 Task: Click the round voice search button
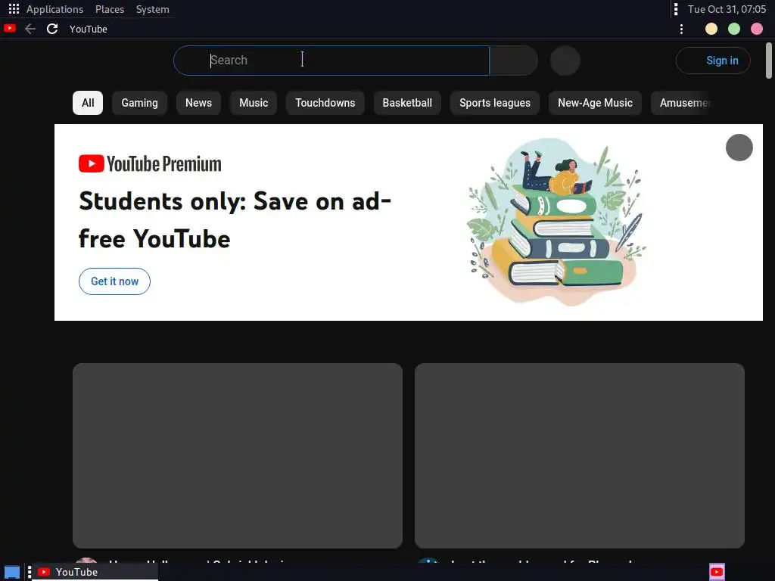(x=565, y=61)
